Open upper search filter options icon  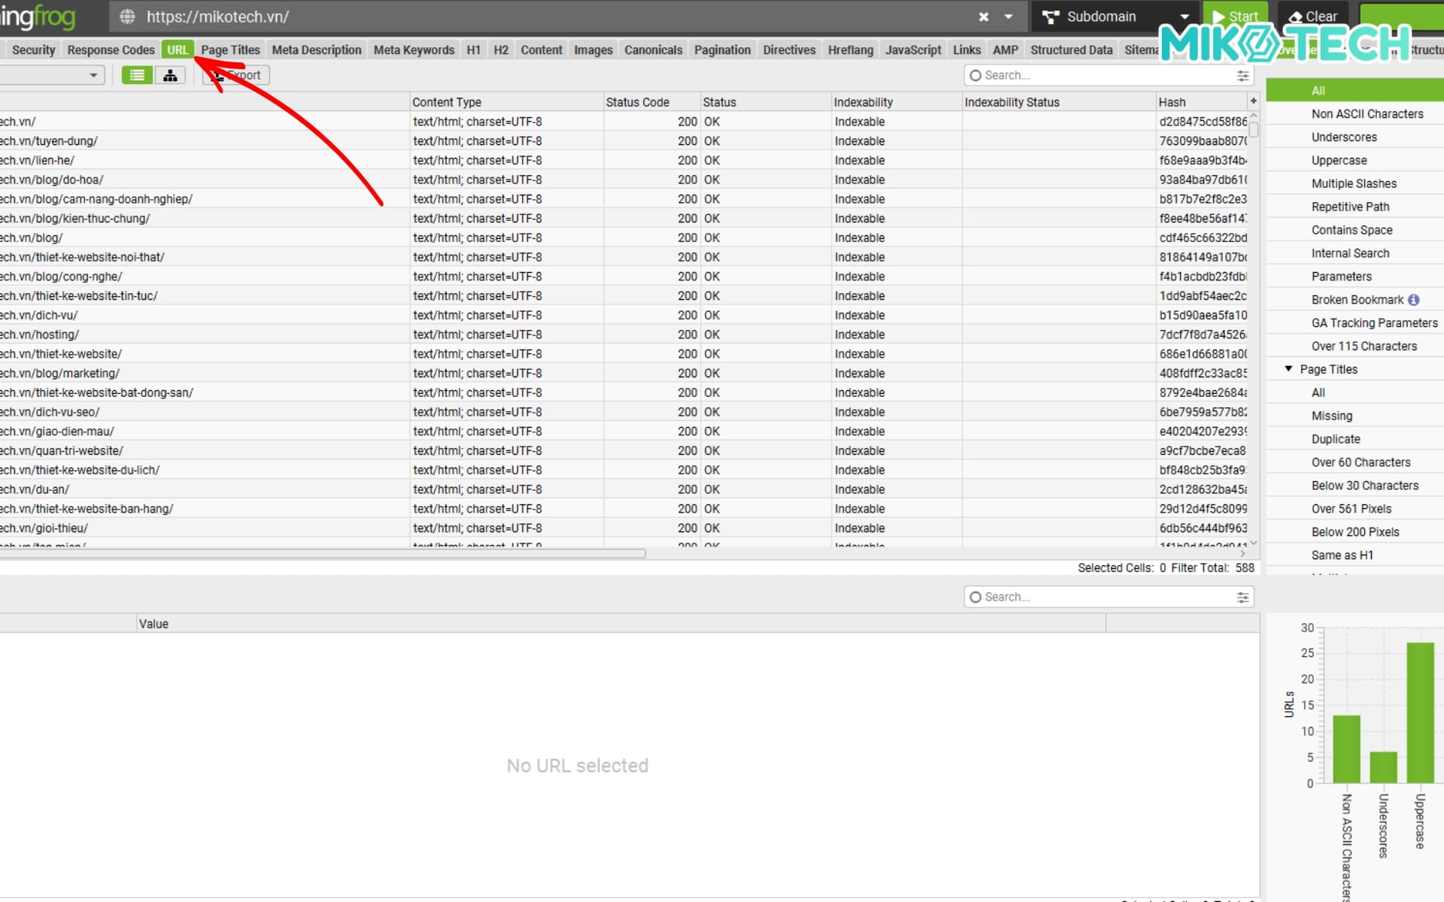point(1242,75)
